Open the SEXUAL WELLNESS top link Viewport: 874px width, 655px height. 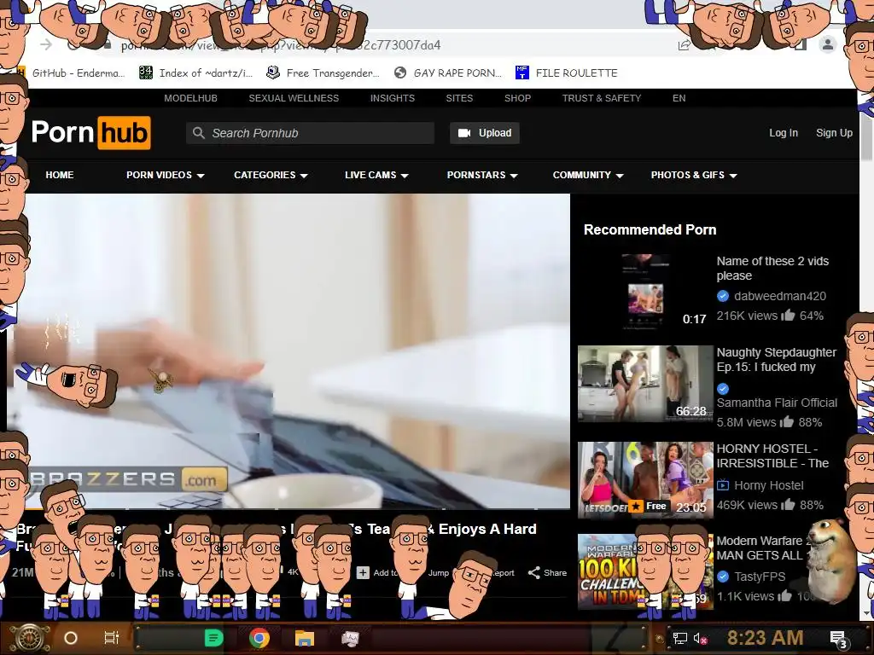click(x=294, y=98)
